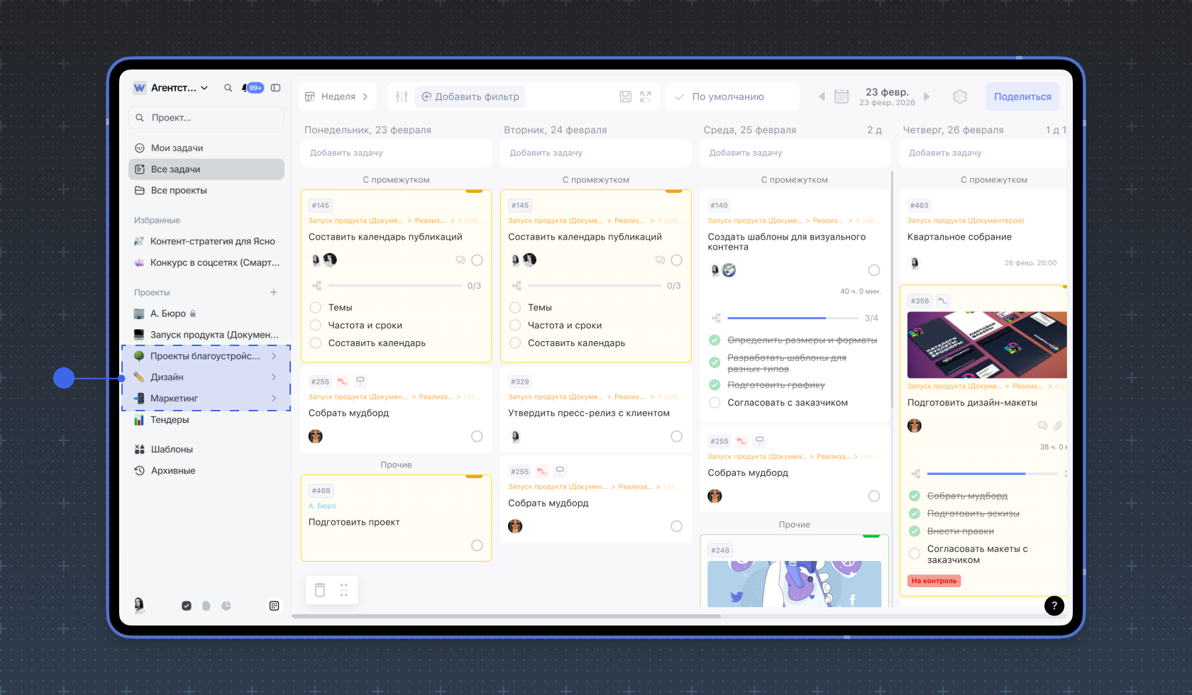1192x695 pixels.
Task: Open board settings gear icon
Action: 960,96
